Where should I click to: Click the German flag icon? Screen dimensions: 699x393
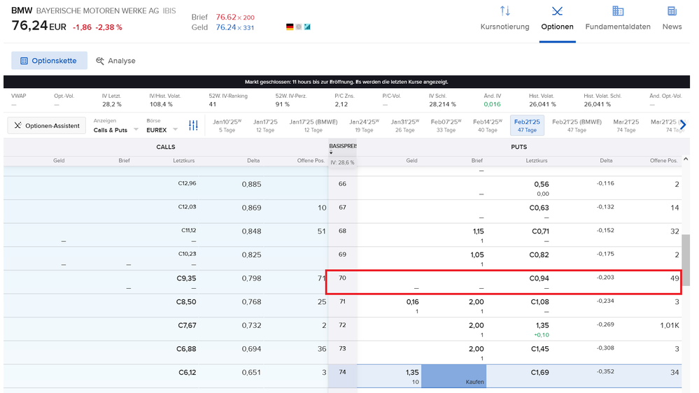click(290, 27)
